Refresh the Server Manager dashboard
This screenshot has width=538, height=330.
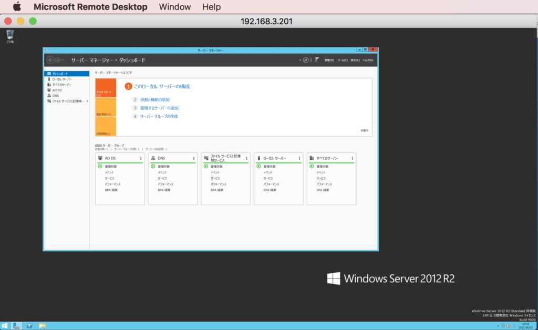pyautogui.click(x=305, y=60)
